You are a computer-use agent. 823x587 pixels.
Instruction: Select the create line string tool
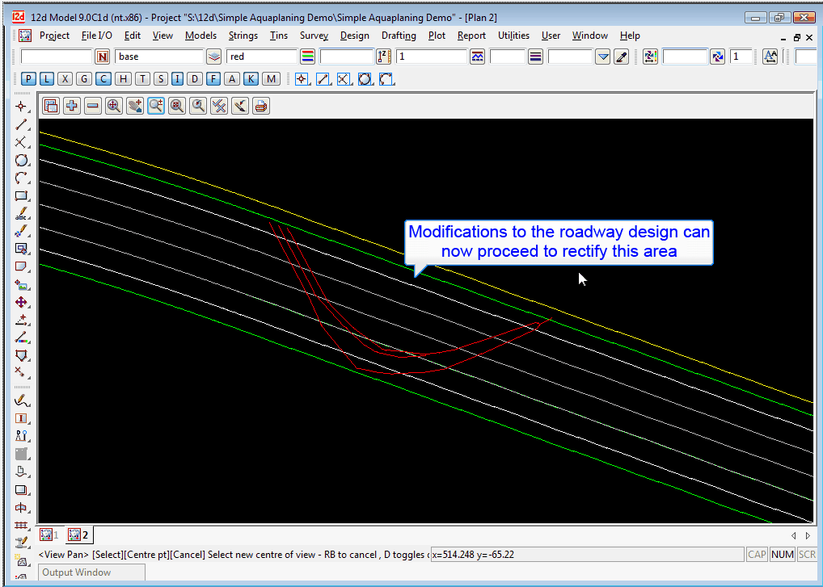coord(22,124)
